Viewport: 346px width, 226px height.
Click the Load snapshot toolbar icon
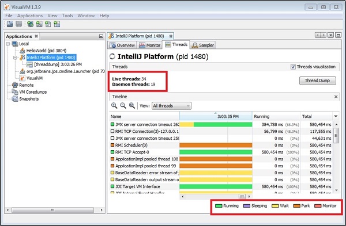[x=10, y=24]
